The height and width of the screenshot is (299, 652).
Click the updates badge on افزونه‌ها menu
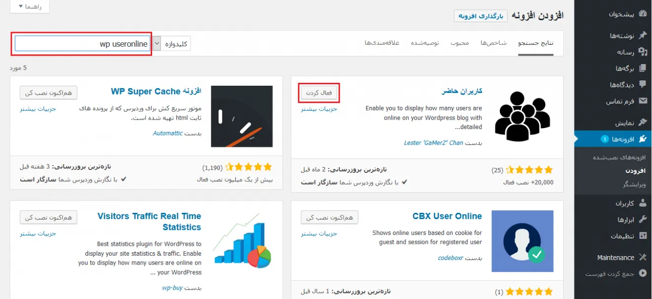[605, 139]
